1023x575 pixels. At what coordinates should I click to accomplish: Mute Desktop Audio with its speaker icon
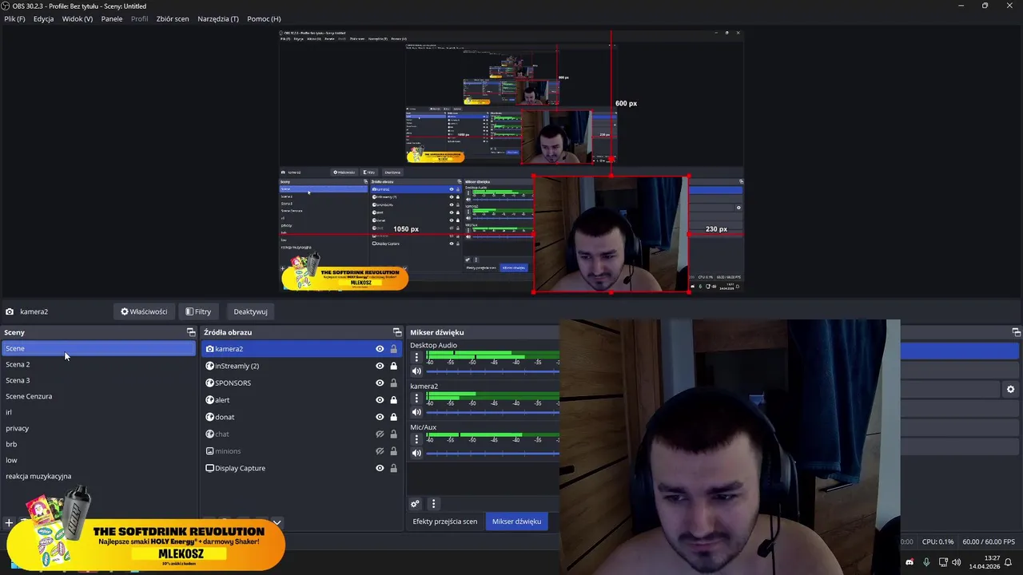(x=416, y=371)
